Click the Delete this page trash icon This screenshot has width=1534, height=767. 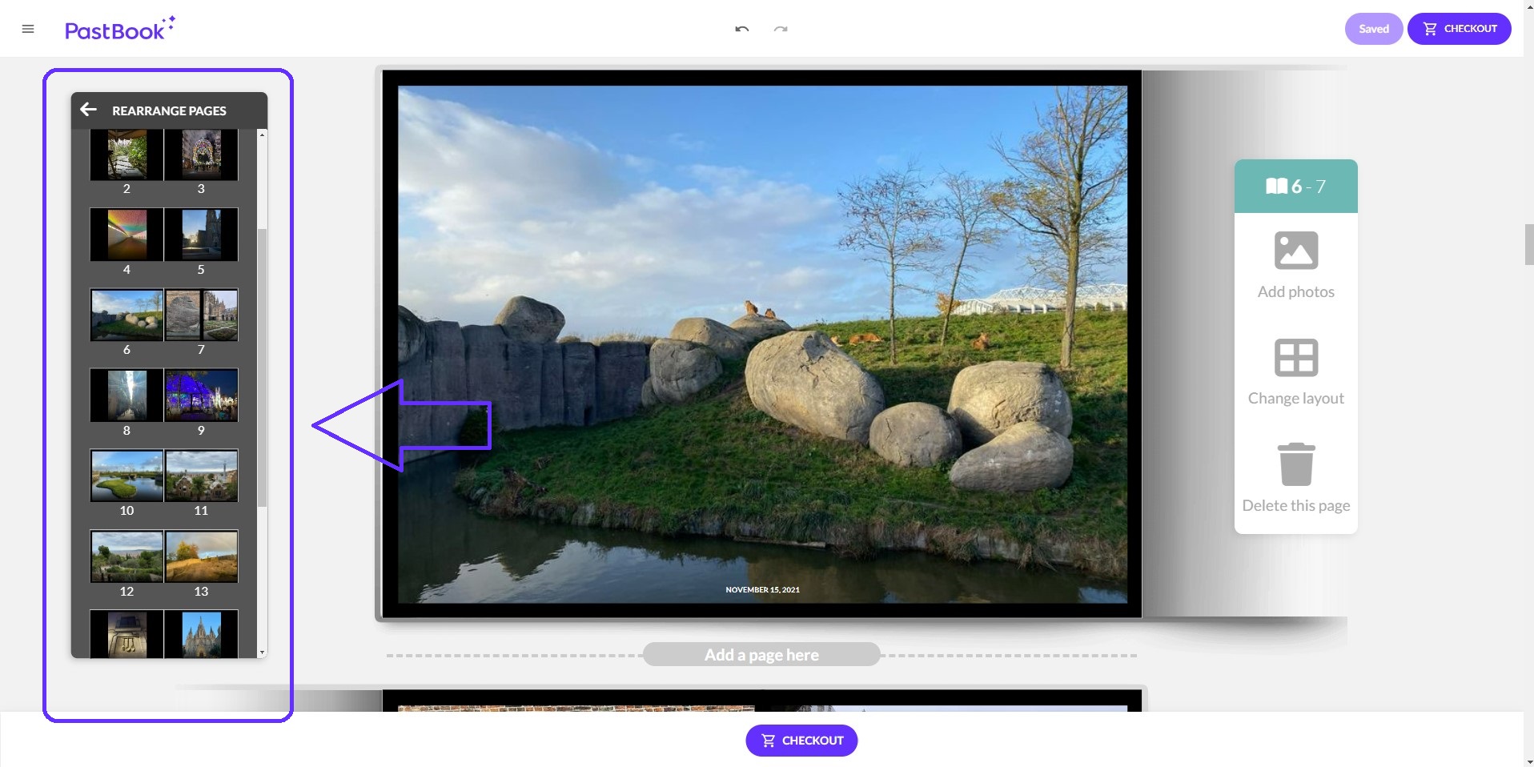[1295, 464]
